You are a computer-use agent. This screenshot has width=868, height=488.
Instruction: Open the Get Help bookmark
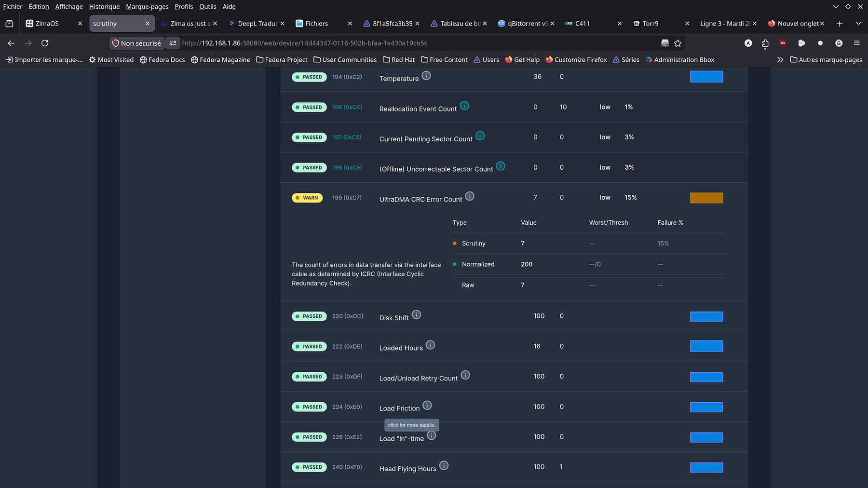coord(522,60)
